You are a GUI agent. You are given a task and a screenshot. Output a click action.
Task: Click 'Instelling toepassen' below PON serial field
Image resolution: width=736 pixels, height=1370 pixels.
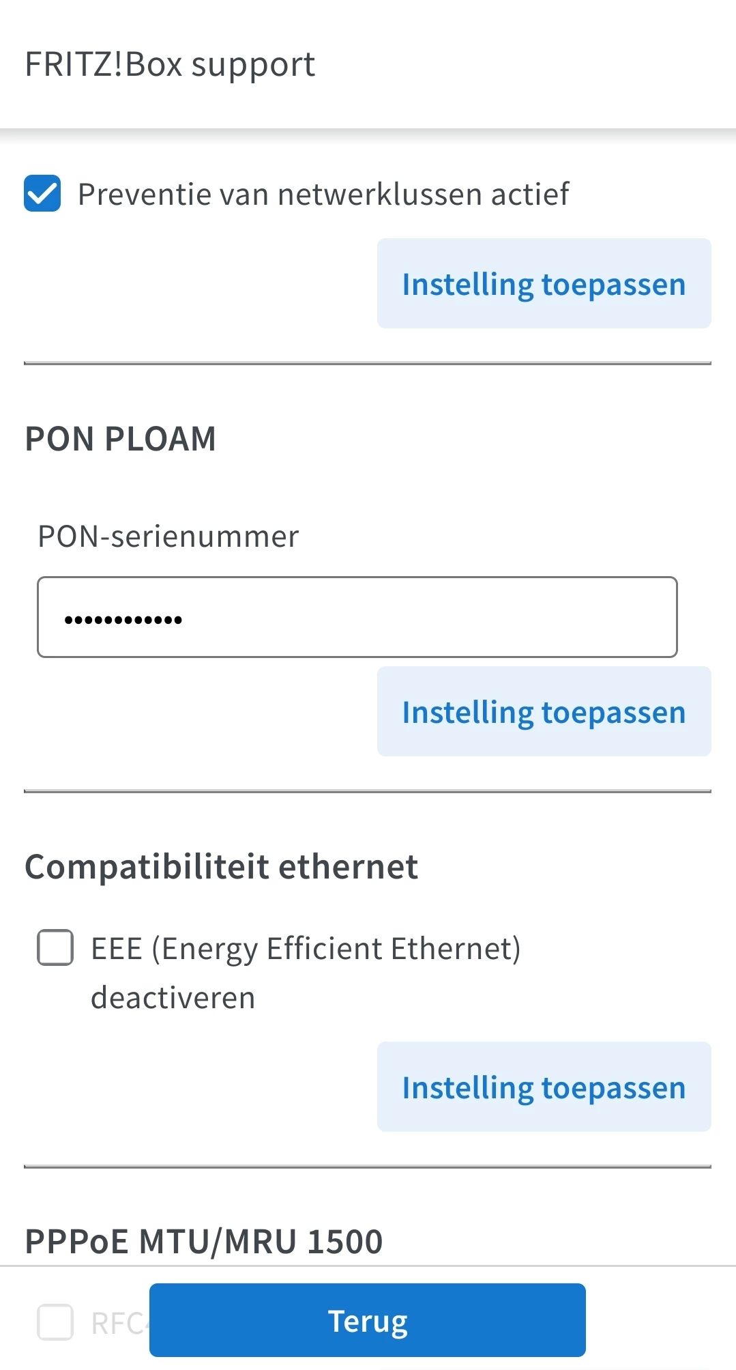click(544, 711)
